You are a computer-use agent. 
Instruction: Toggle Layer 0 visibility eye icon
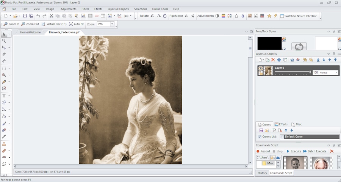[260, 68]
